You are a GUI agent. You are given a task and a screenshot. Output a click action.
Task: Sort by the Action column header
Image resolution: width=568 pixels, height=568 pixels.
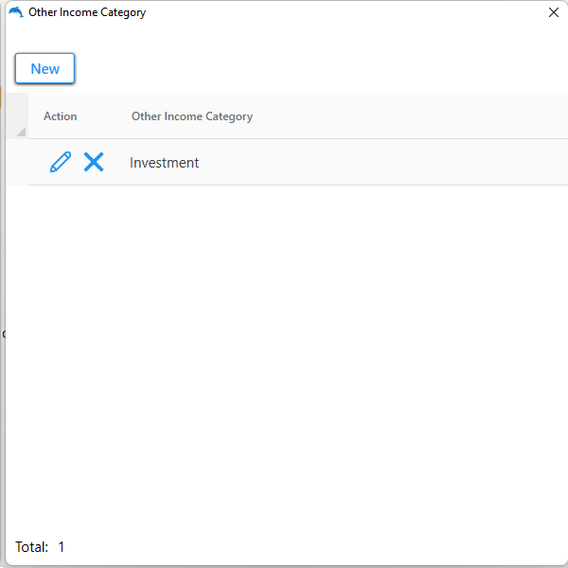61,116
